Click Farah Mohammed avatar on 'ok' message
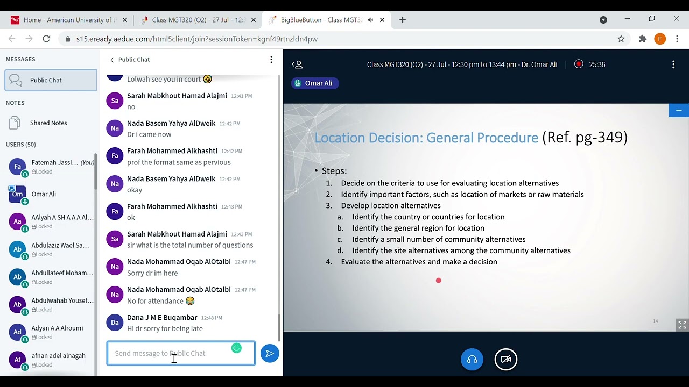Viewport: 689px width, 387px height. pyautogui.click(x=115, y=211)
